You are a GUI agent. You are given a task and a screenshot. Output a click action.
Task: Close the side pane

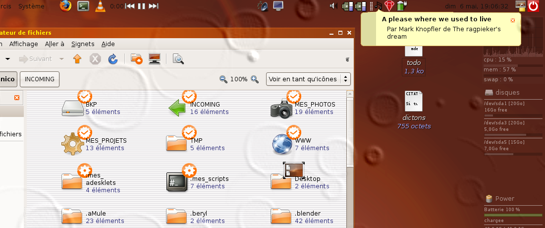[17, 98]
